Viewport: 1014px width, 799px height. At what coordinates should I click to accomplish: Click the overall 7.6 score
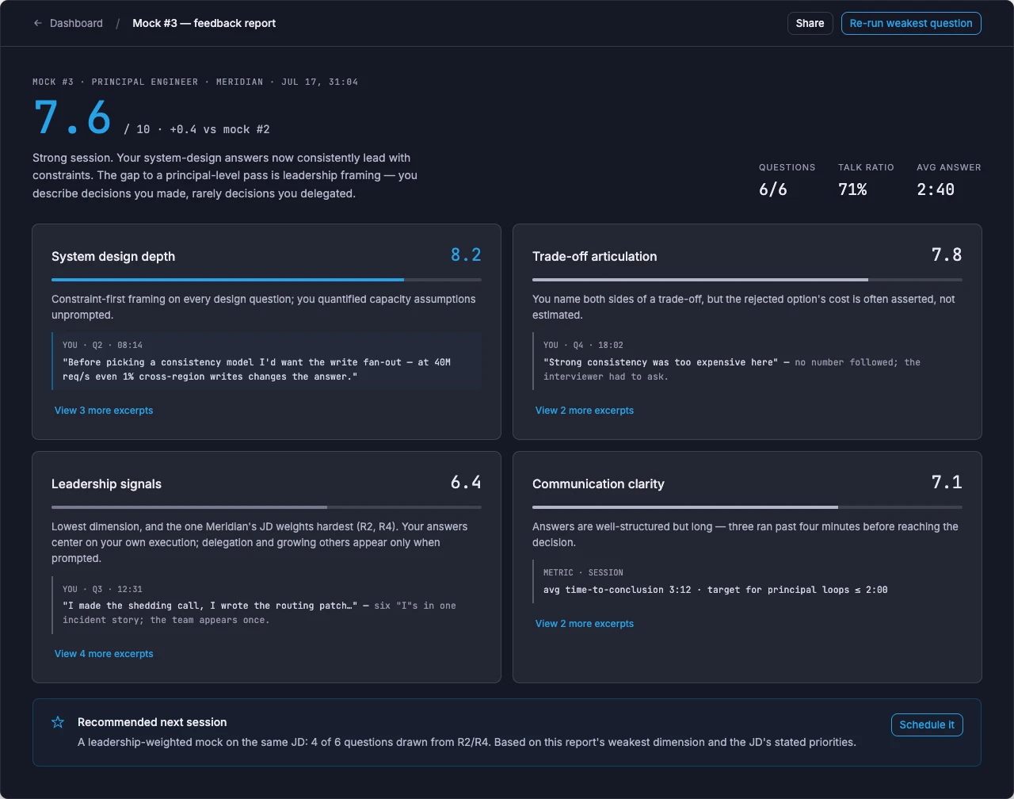point(72,117)
